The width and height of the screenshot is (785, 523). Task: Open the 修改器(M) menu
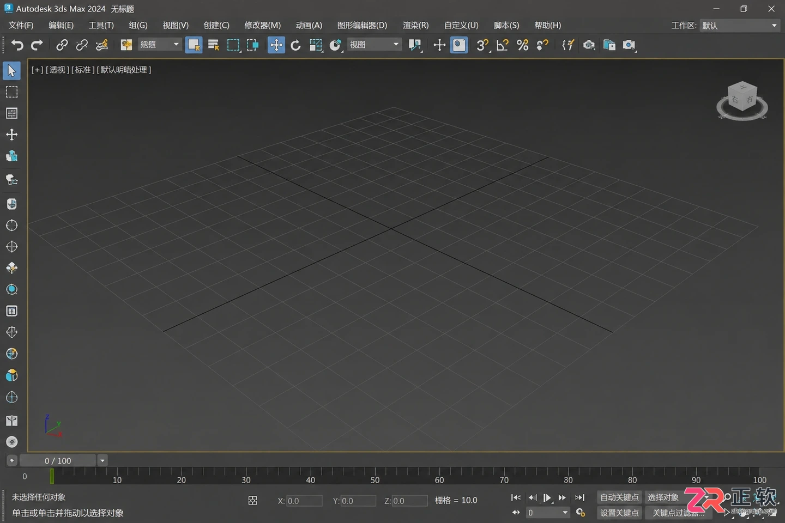point(263,26)
